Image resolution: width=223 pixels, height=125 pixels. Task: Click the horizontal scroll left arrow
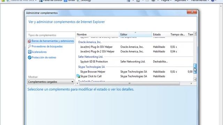[x=77, y=83]
